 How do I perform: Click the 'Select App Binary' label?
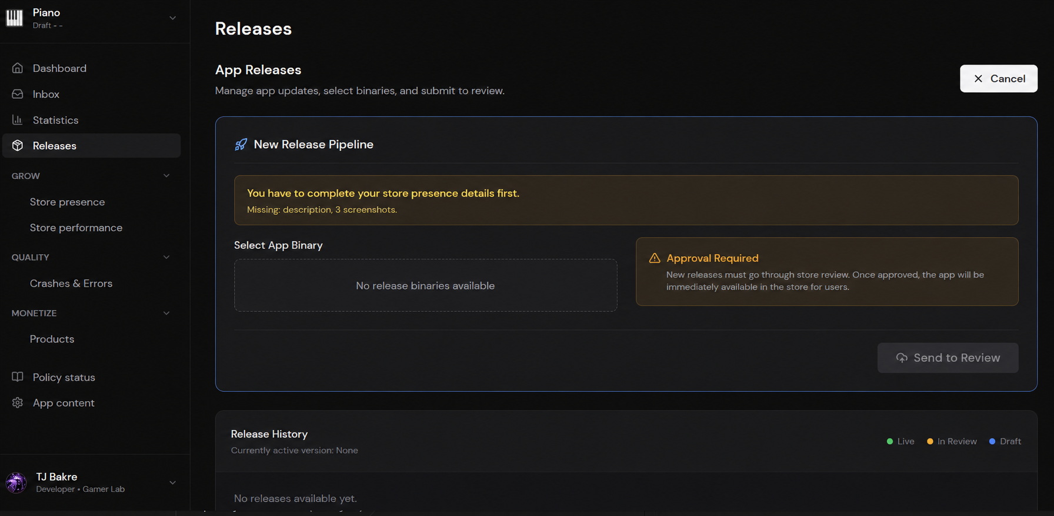pyautogui.click(x=278, y=245)
